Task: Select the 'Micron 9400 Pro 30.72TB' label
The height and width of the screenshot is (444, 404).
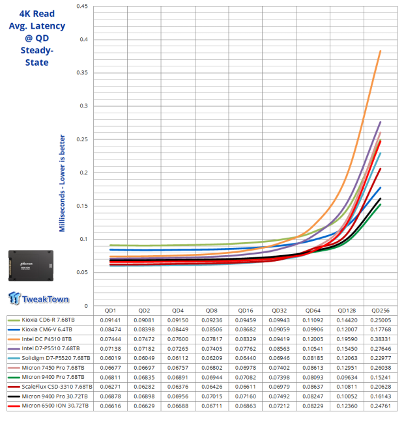Action: [55, 396]
